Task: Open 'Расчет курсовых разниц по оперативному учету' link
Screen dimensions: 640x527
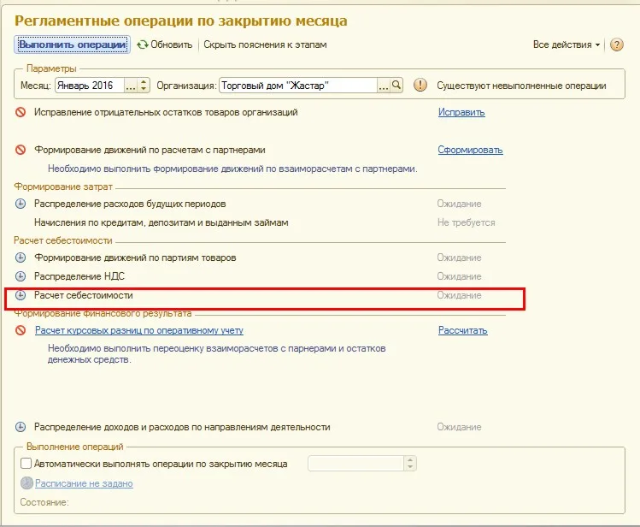Action: point(139,330)
